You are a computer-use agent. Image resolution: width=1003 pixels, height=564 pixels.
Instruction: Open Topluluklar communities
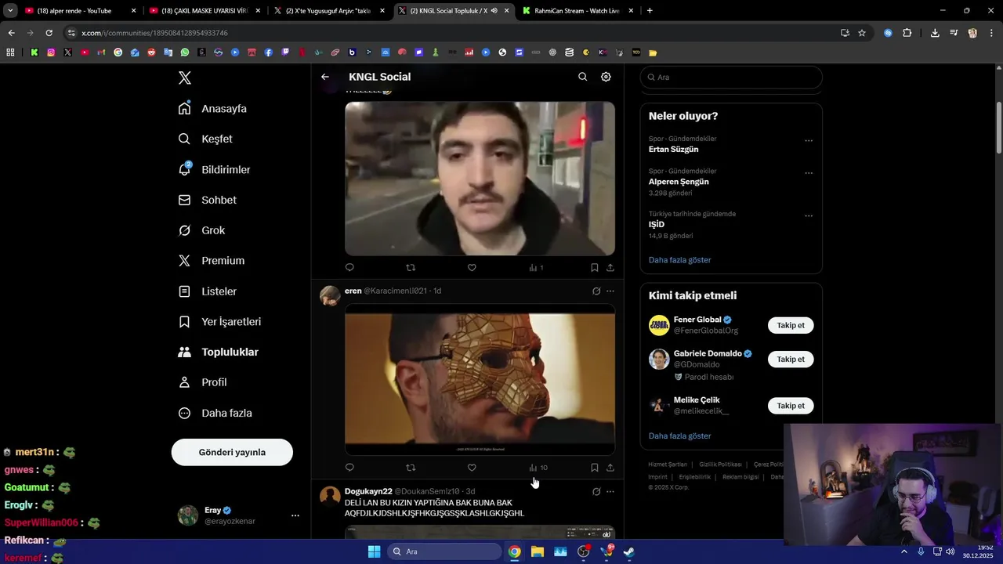pos(219,352)
